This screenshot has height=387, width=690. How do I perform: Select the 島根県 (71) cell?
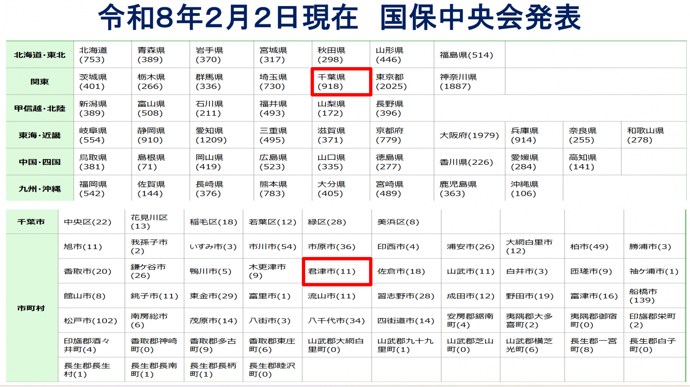coord(160,162)
